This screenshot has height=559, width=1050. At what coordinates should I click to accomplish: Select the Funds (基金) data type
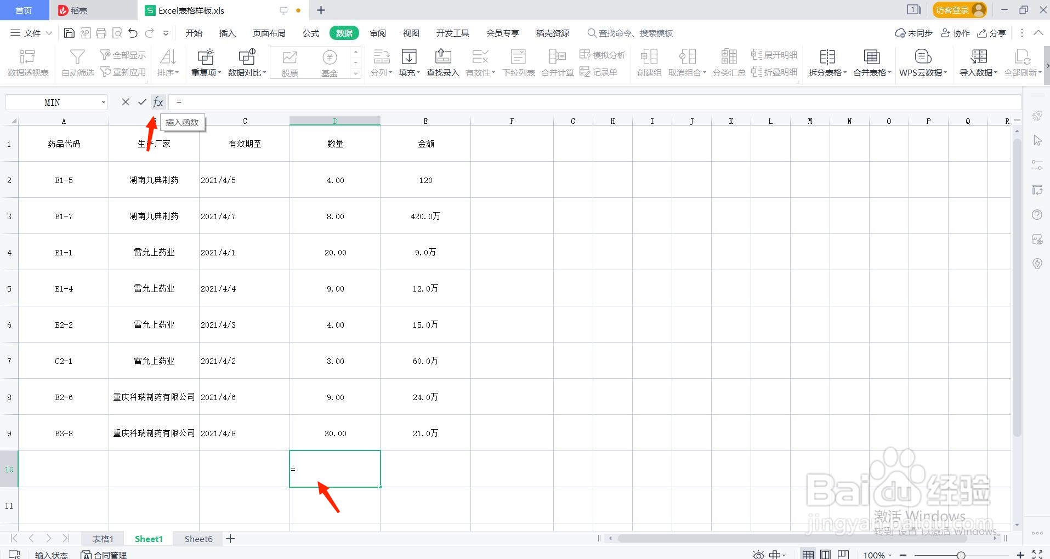click(330, 63)
